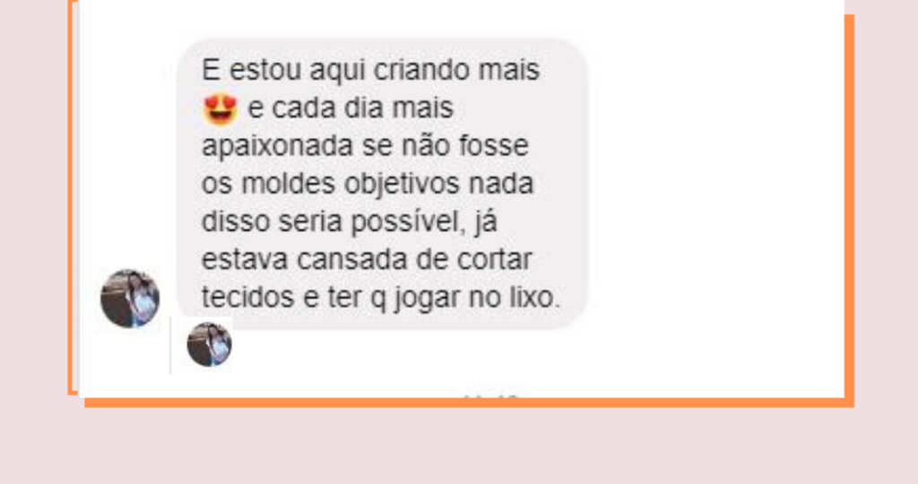
Task: Click the last line 'jogar no lixo.'
Action: (477, 298)
